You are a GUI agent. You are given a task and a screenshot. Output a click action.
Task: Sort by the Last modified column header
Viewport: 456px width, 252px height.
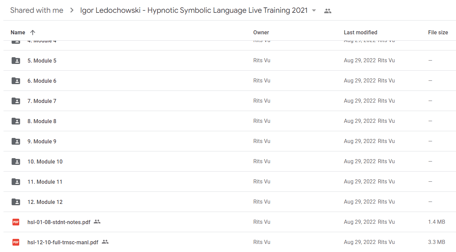[360, 33]
